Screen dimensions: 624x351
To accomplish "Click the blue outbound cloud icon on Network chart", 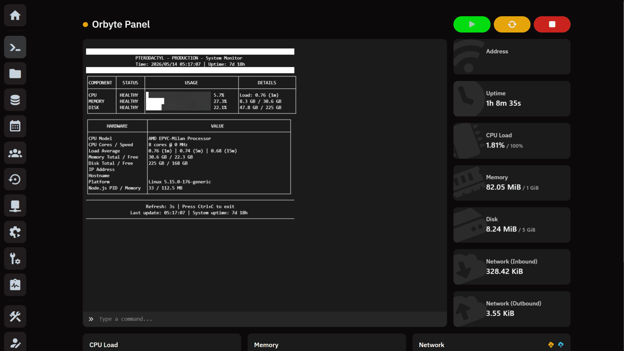I will [561, 345].
